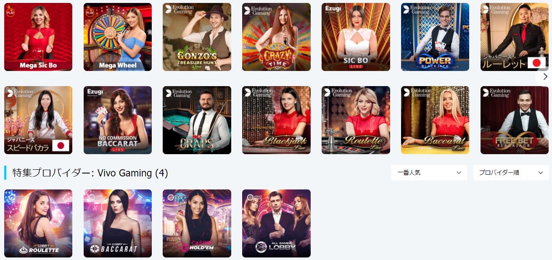Open Ezugi Sic Bo Live tile
Image resolution: width=552 pixels, height=260 pixels.
356,37
